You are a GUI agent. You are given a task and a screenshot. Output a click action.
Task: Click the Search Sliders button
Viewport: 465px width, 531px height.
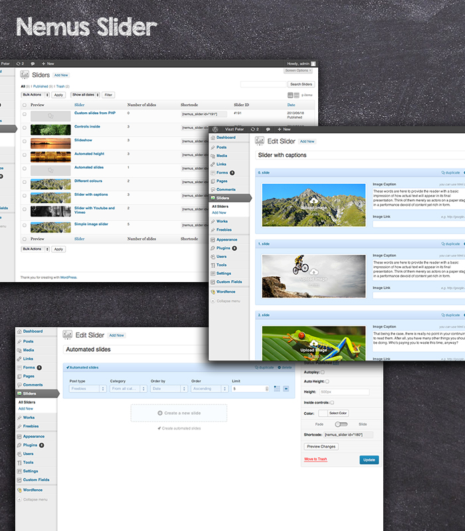[301, 84]
